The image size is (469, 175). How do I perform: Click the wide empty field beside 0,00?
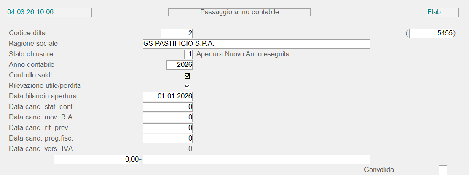tap(256, 159)
